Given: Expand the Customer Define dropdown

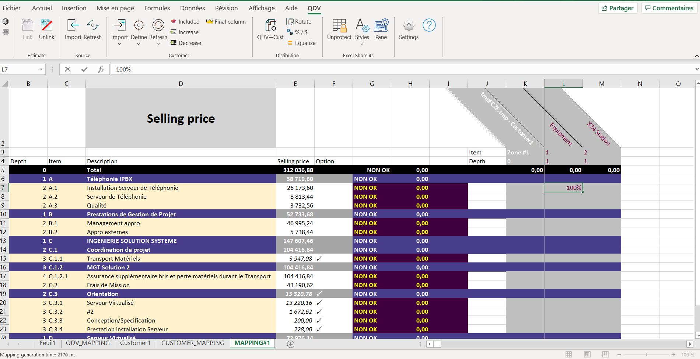Looking at the screenshot, I should (x=139, y=44).
